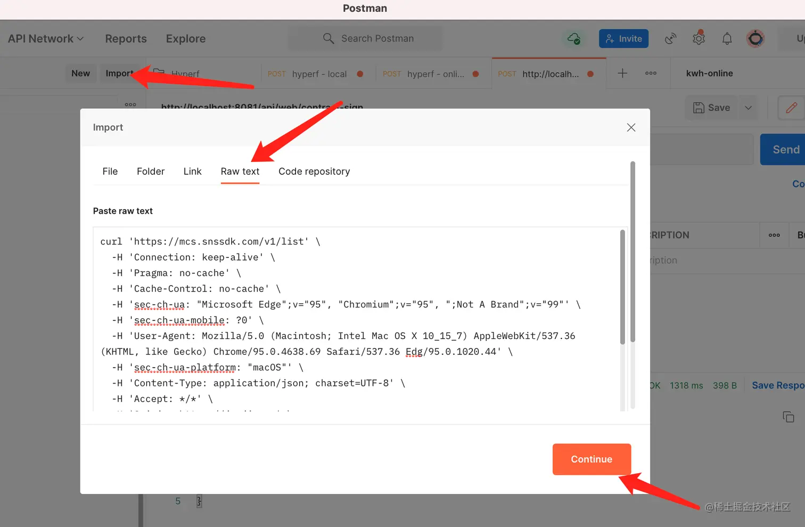Click the 398 B response size

(x=725, y=385)
